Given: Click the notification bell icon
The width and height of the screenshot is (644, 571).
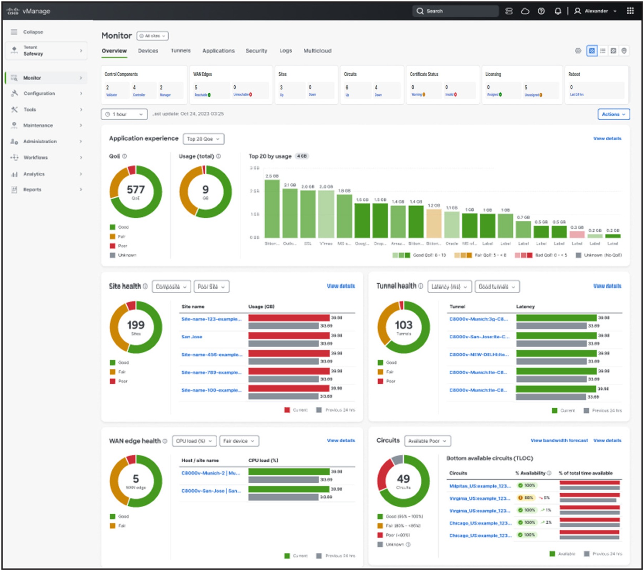Looking at the screenshot, I should pos(557,11).
